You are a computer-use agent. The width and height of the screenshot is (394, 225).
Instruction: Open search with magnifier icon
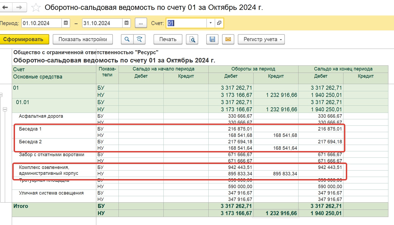[127, 39]
